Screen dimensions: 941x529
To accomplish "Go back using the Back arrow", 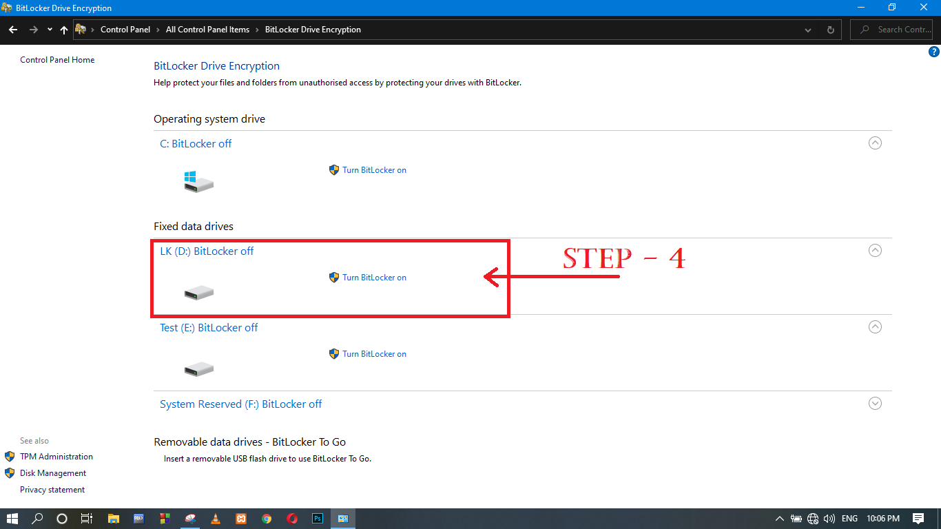I will tap(13, 30).
